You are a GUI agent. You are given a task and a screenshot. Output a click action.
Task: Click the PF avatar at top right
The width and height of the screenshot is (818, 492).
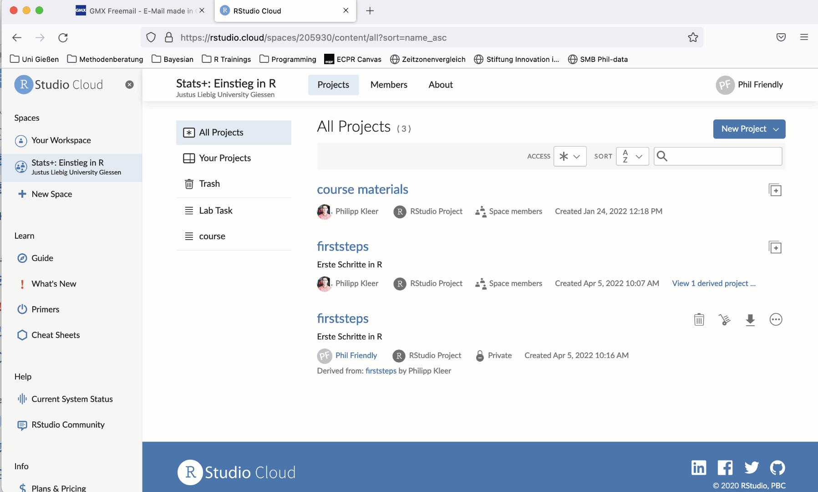(725, 85)
